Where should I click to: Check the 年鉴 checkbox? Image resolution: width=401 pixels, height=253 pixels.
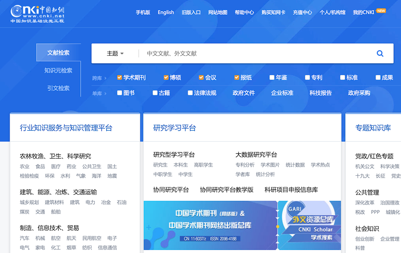[x=272, y=77]
